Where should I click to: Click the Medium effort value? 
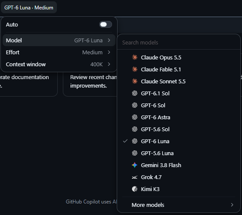click(x=92, y=52)
